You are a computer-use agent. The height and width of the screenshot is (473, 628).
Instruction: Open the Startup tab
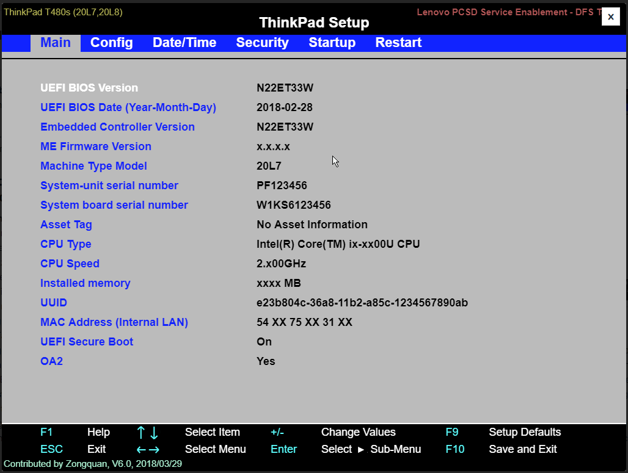pos(332,43)
